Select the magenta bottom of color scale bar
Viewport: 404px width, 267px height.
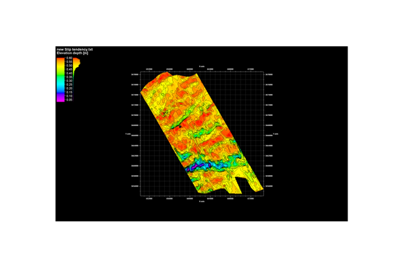[61, 99]
